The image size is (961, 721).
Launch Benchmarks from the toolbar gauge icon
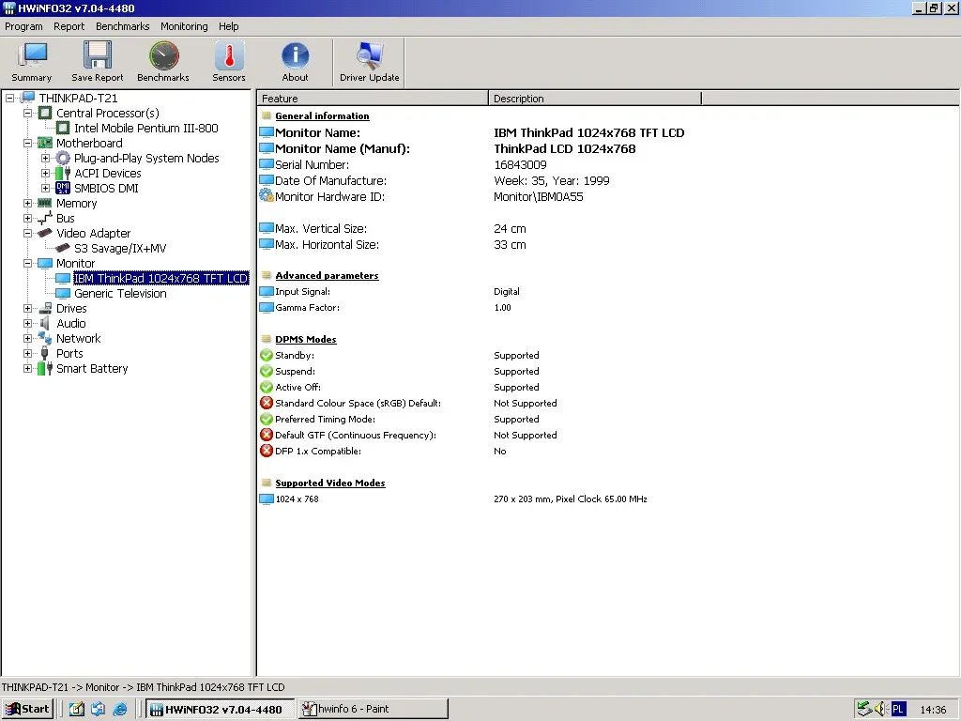point(163,55)
